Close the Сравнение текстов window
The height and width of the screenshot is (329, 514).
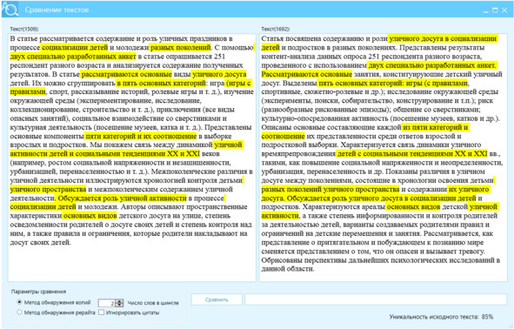504,10
